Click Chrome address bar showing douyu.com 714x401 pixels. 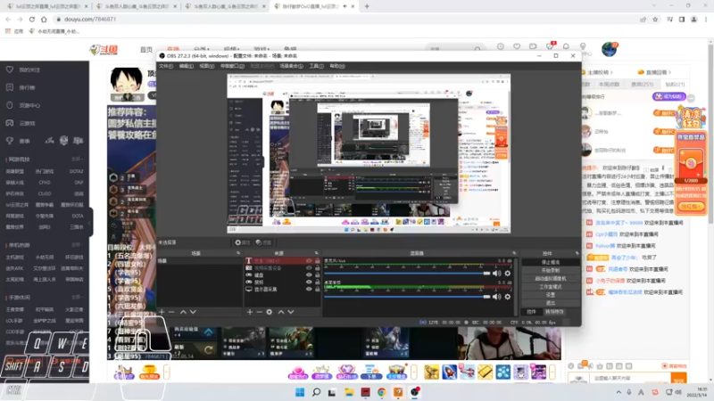(346, 20)
